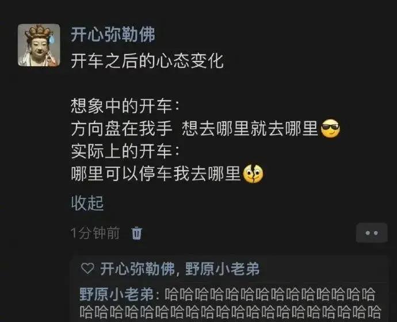Click the line 哪里可以停车我去哪里

tap(156, 174)
